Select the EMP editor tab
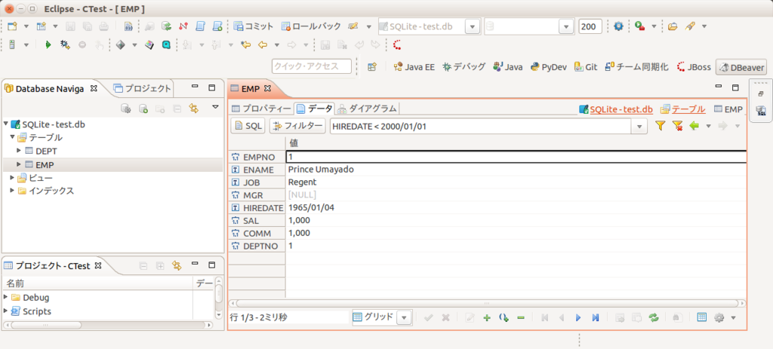The image size is (773, 349). (x=251, y=89)
